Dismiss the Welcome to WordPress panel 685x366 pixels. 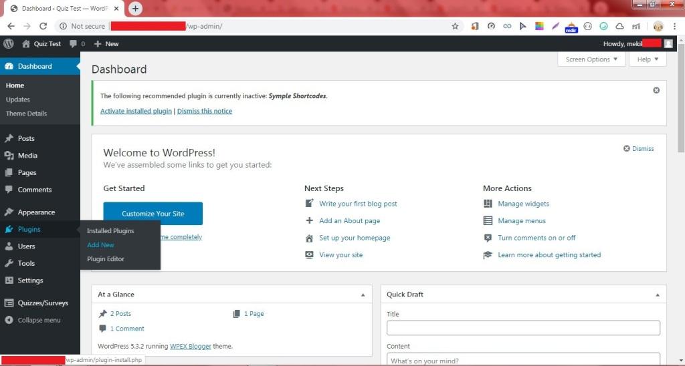pos(638,149)
